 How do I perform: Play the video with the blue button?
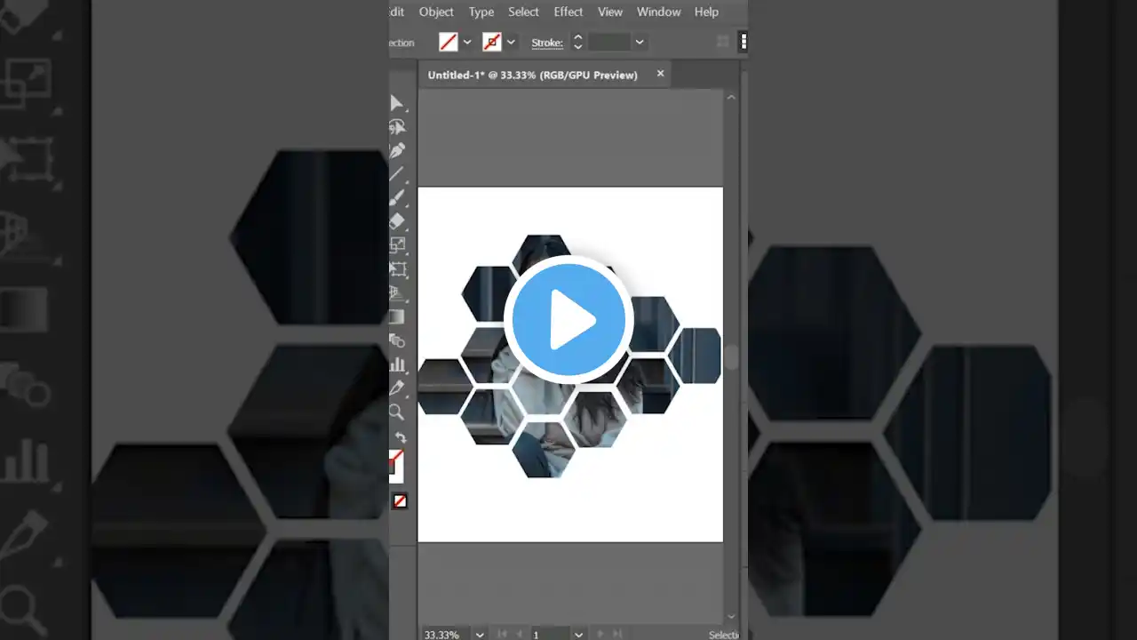click(568, 320)
